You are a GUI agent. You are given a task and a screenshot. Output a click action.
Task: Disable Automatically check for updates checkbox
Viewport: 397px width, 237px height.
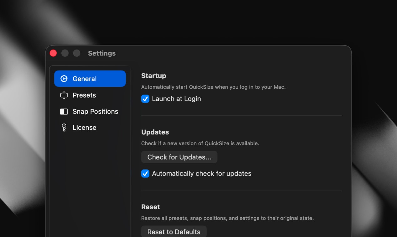click(x=145, y=174)
